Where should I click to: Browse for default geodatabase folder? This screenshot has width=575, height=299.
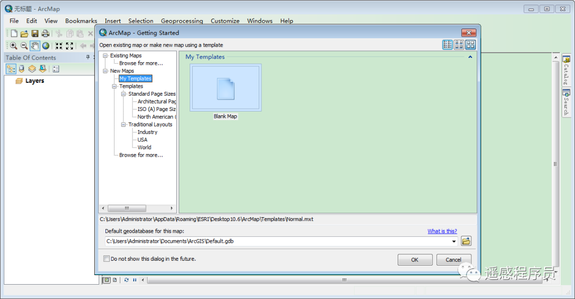click(466, 241)
